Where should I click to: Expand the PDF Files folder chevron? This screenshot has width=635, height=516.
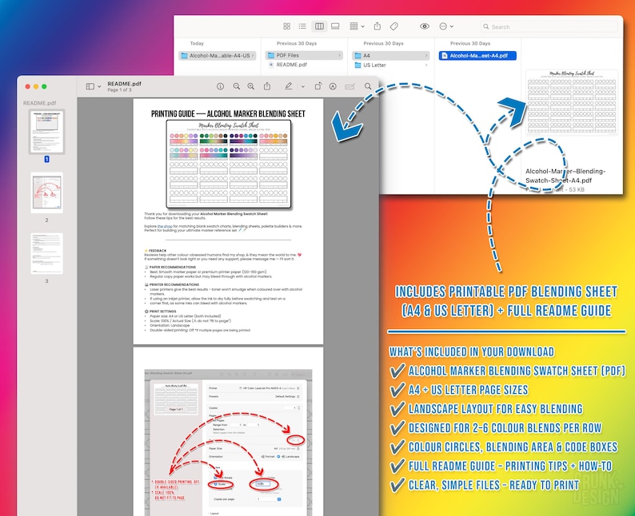pyautogui.click(x=339, y=55)
